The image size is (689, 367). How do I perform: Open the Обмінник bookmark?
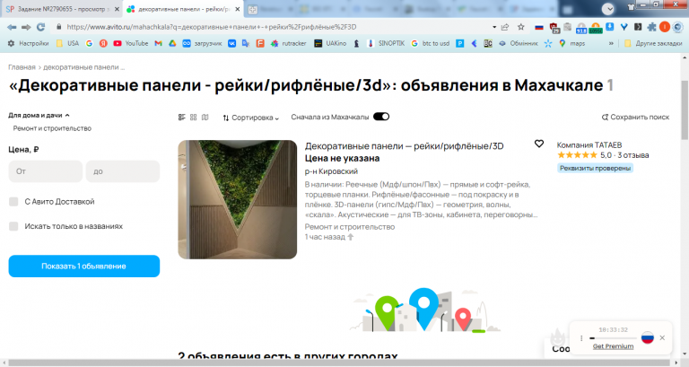tap(519, 43)
